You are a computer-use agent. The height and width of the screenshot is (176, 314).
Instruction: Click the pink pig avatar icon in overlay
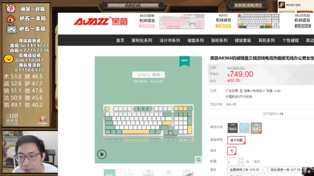[x=11, y=9]
